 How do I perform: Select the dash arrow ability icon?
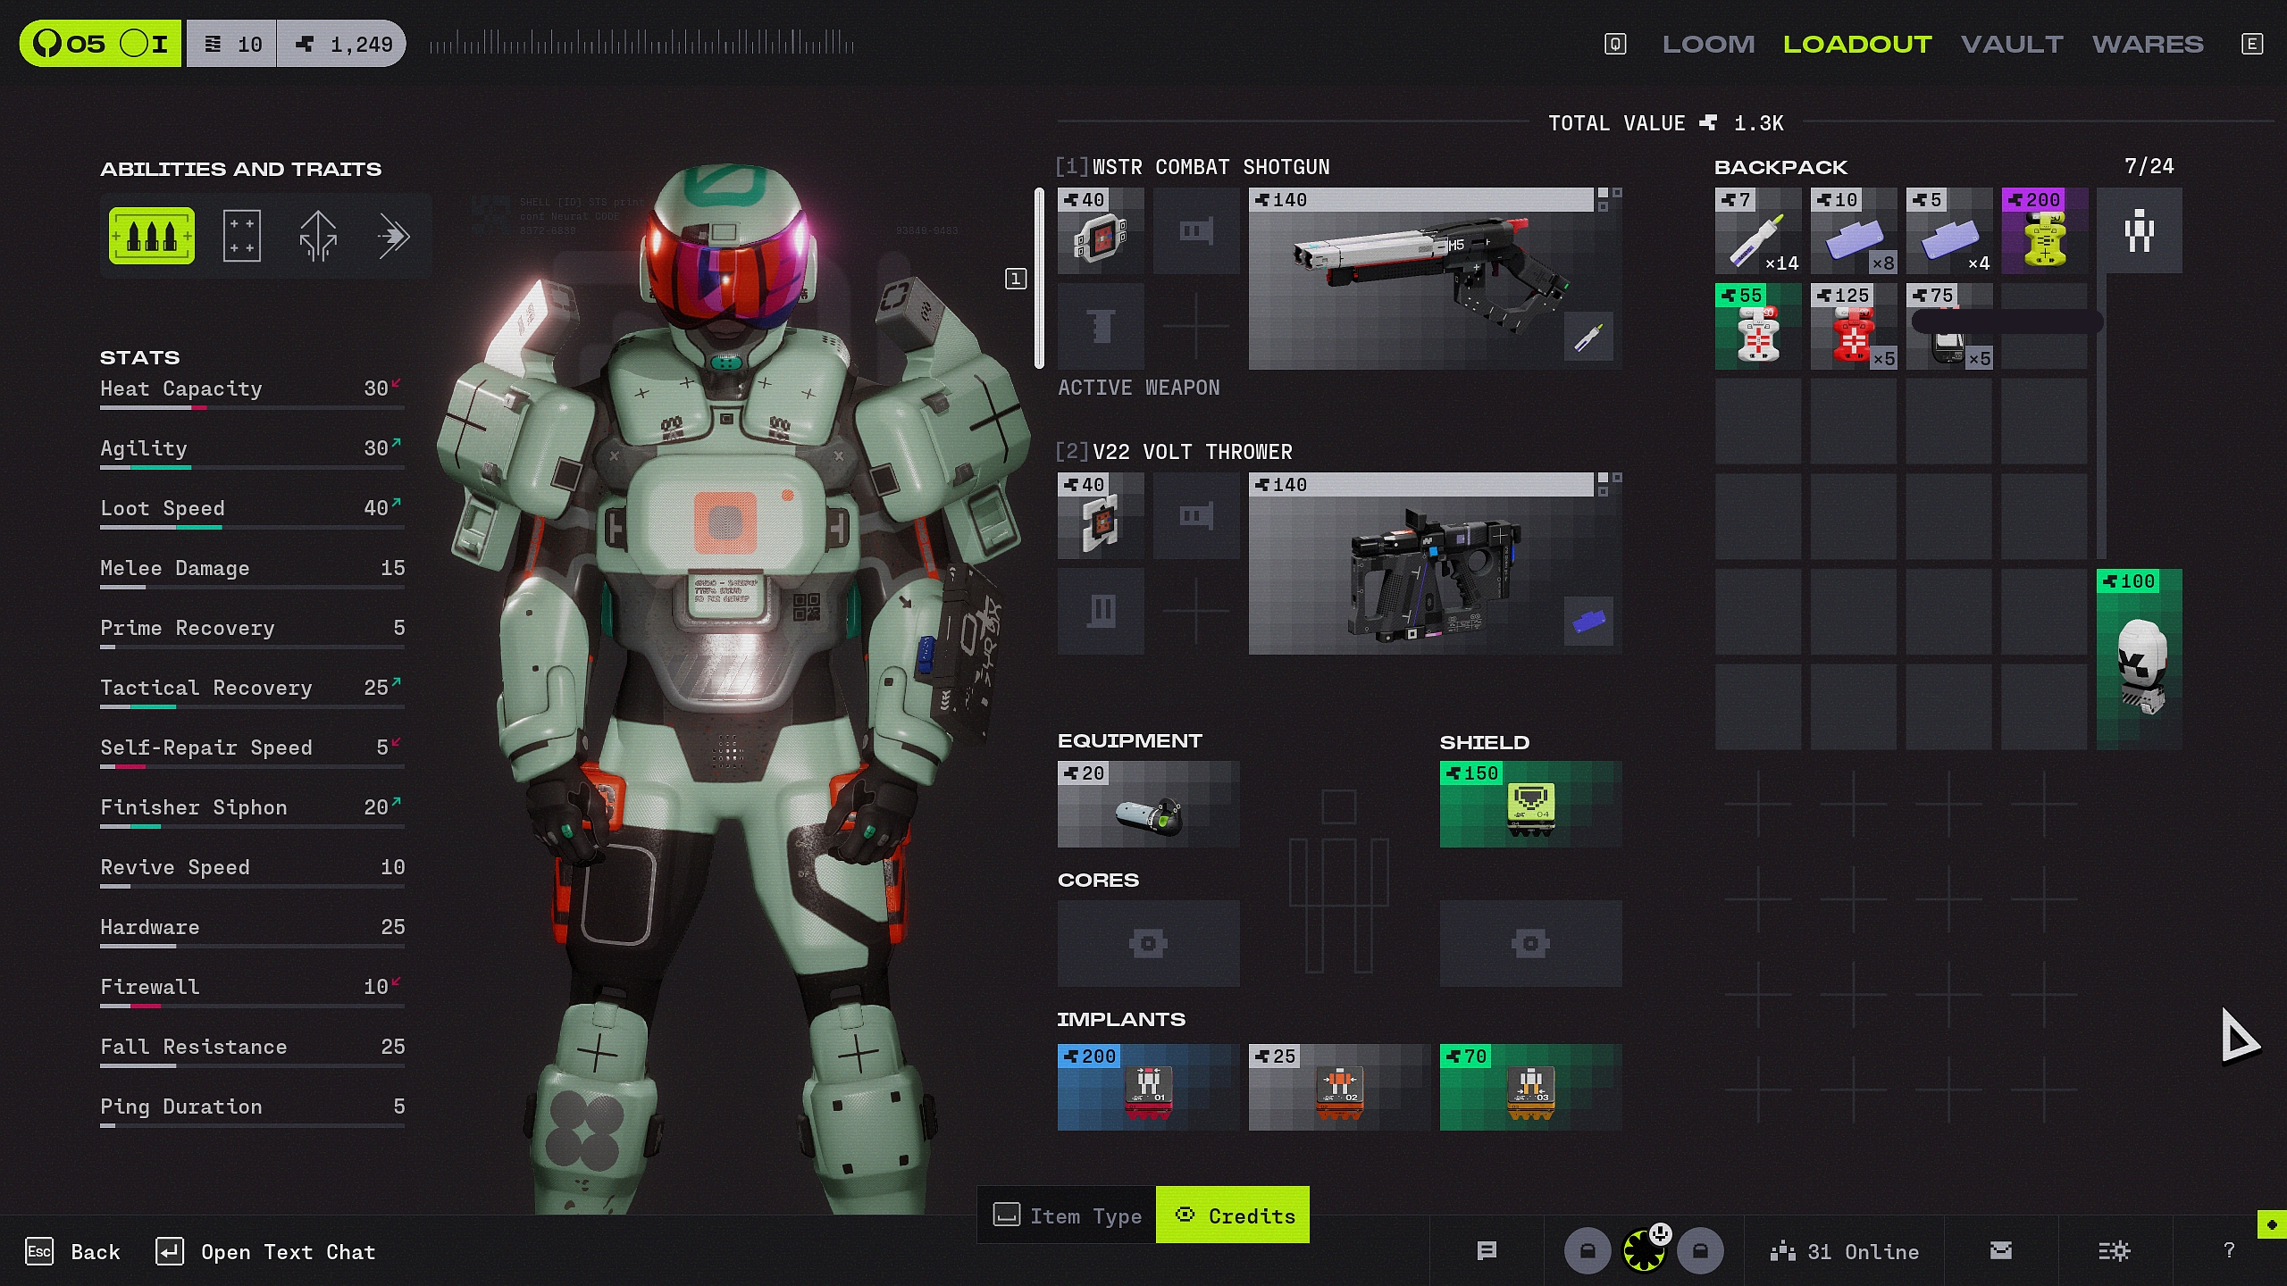point(393,236)
